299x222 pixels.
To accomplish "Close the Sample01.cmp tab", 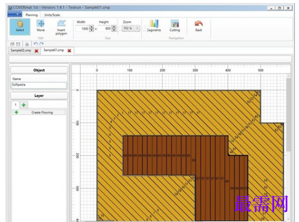I will [x=69, y=50].
